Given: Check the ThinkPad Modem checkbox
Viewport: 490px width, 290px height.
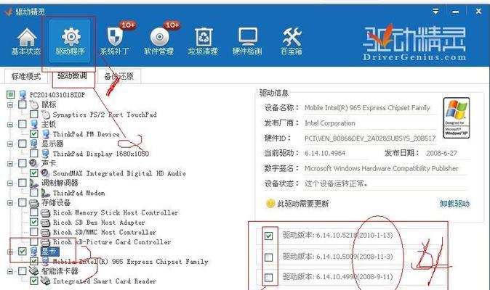Looking at the screenshot, I should tap(34, 193).
